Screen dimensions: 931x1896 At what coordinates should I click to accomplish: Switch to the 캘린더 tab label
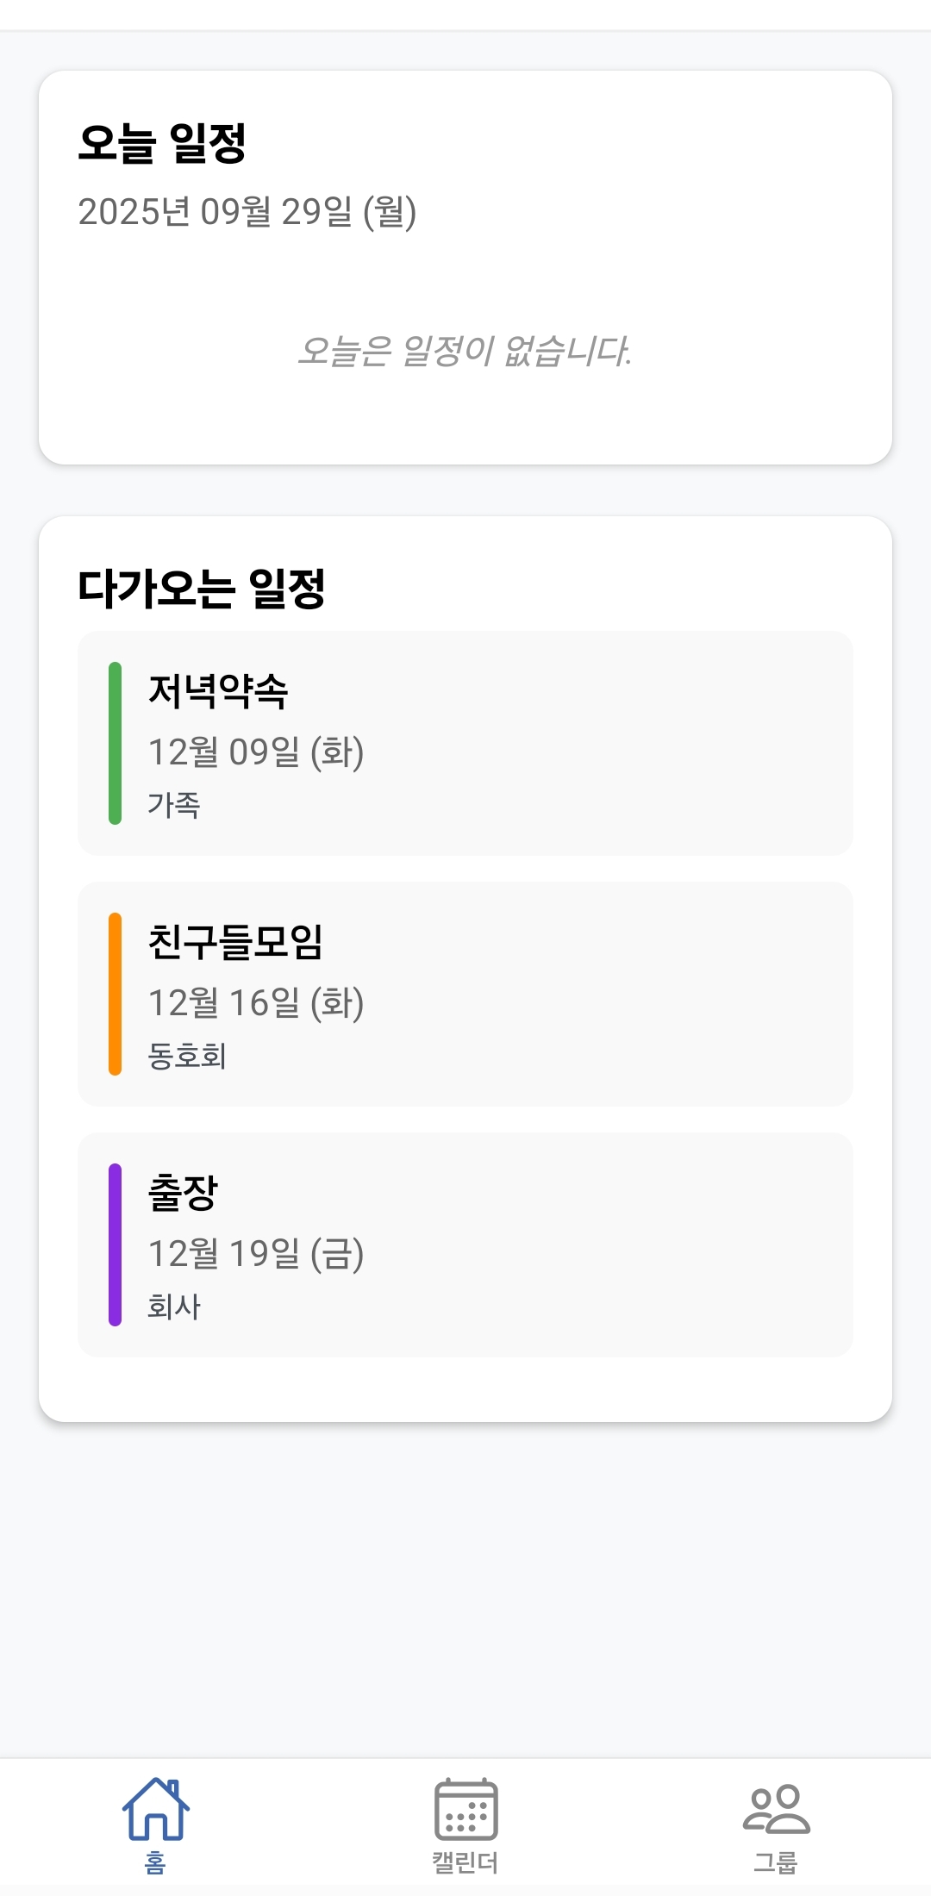pyautogui.click(x=465, y=1863)
